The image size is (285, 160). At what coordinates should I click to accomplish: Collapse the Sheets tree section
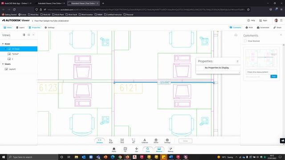[3, 64]
